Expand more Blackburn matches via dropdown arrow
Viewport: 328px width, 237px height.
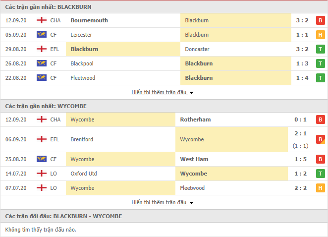point(191,93)
